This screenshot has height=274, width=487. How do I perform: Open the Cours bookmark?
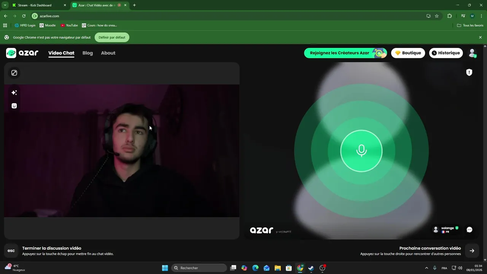[x=99, y=25]
